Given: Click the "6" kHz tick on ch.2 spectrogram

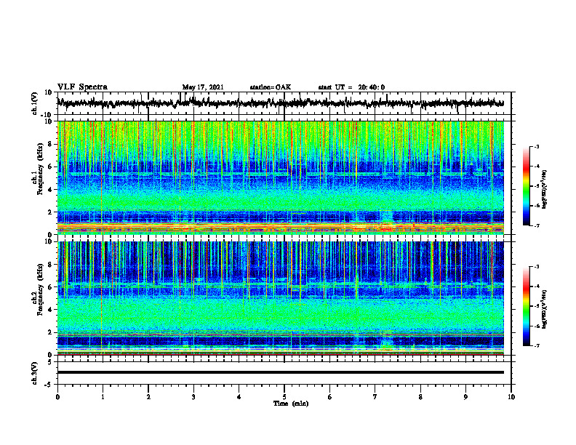Looking at the screenshot, I should (x=50, y=287).
